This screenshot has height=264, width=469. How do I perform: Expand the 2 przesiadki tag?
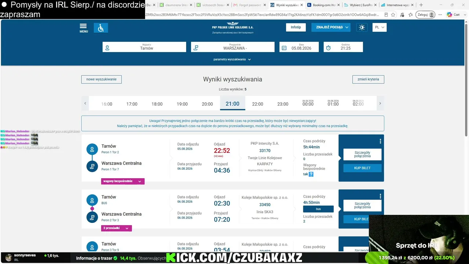(x=117, y=228)
